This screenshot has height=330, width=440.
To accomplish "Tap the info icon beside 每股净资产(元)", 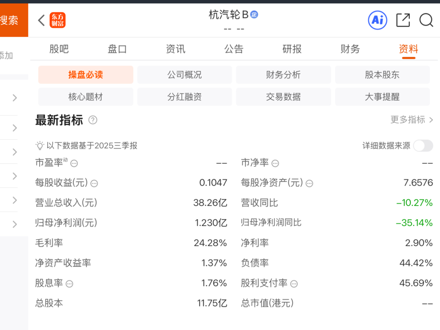I will coord(309,183).
